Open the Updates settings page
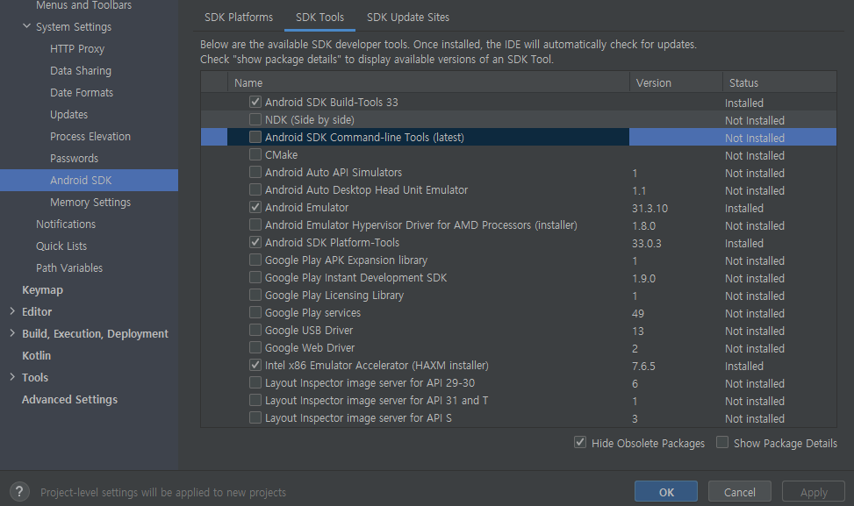The height and width of the screenshot is (506, 854). pyautogui.click(x=68, y=114)
